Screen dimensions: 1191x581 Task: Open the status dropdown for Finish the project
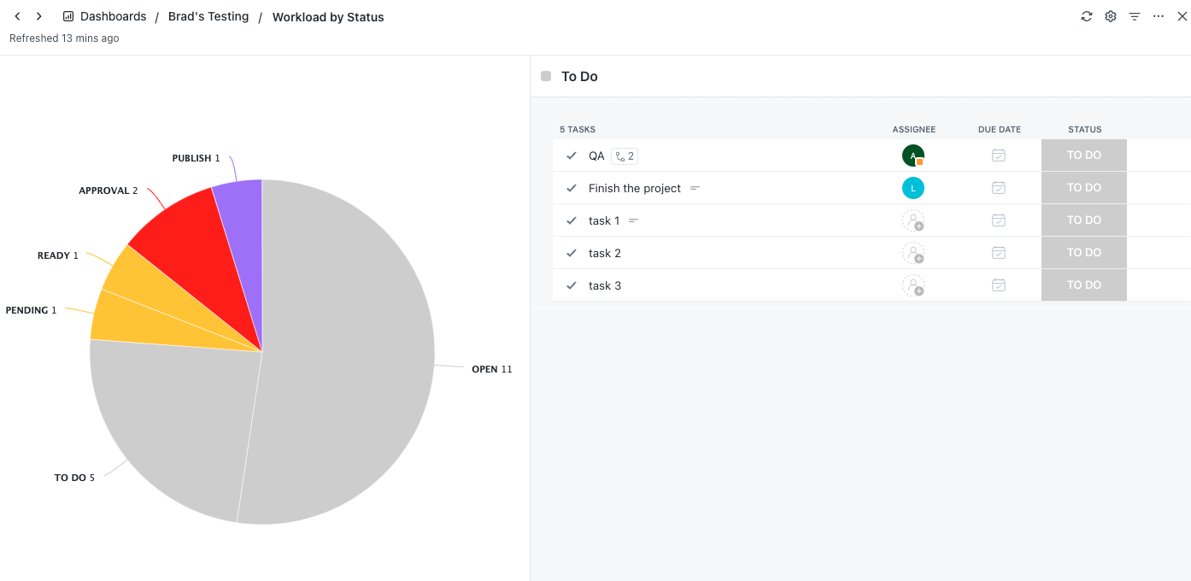click(1083, 187)
